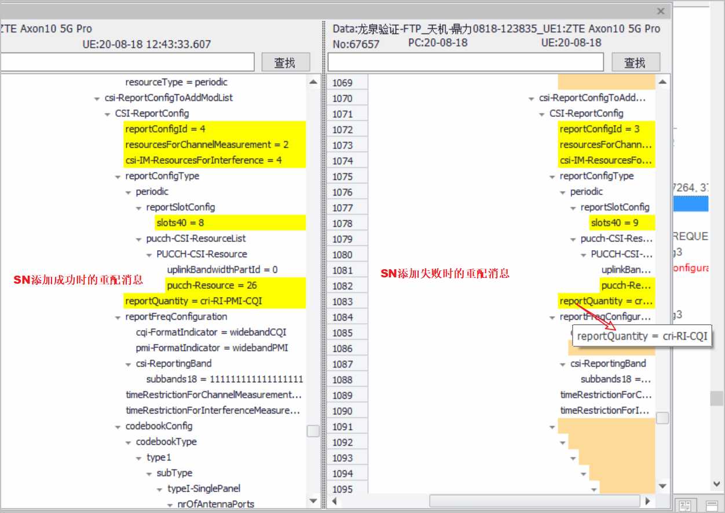Select slots40 = 9 in right tree

(x=614, y=223)
